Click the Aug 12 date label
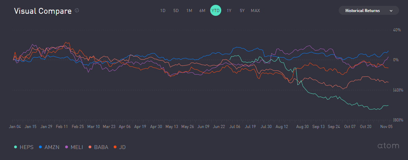The image size is (408, 160). tap(282, 127)
